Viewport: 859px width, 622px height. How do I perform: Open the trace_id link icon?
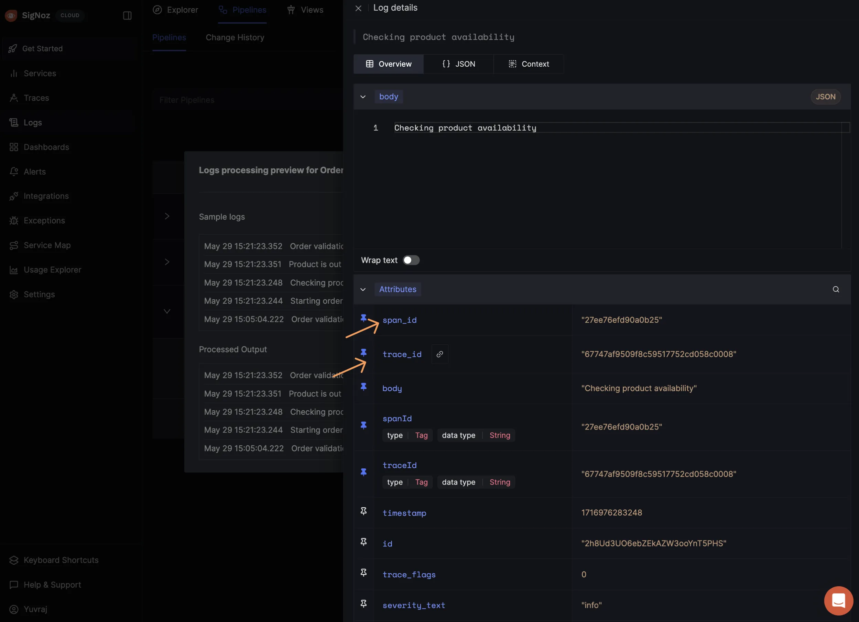(439, 354)
